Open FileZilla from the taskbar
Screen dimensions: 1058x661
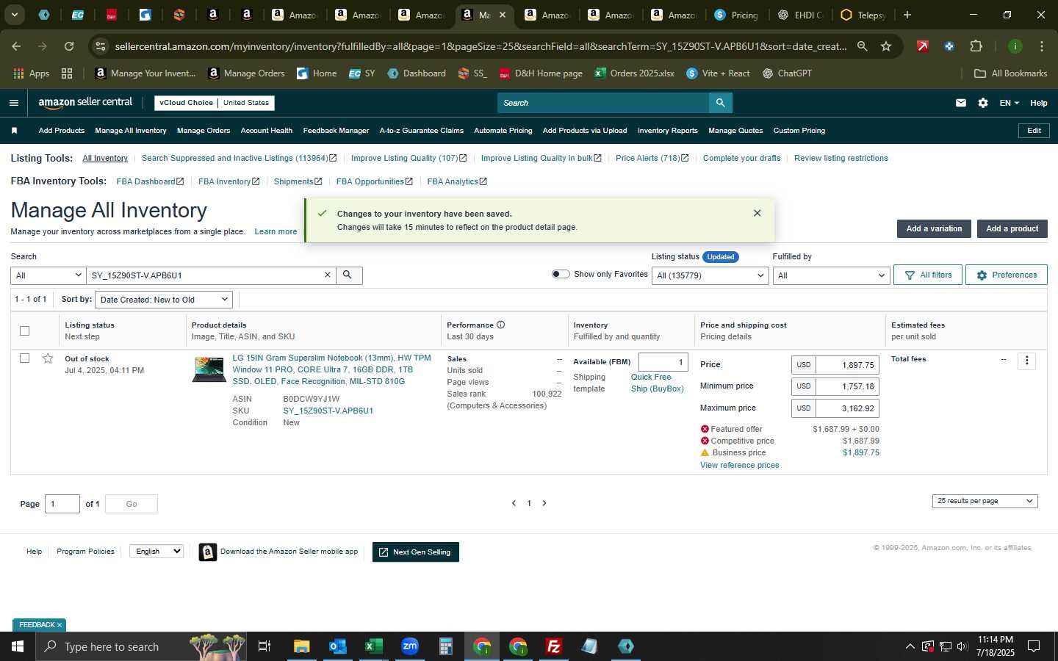[x=554, y=646]
